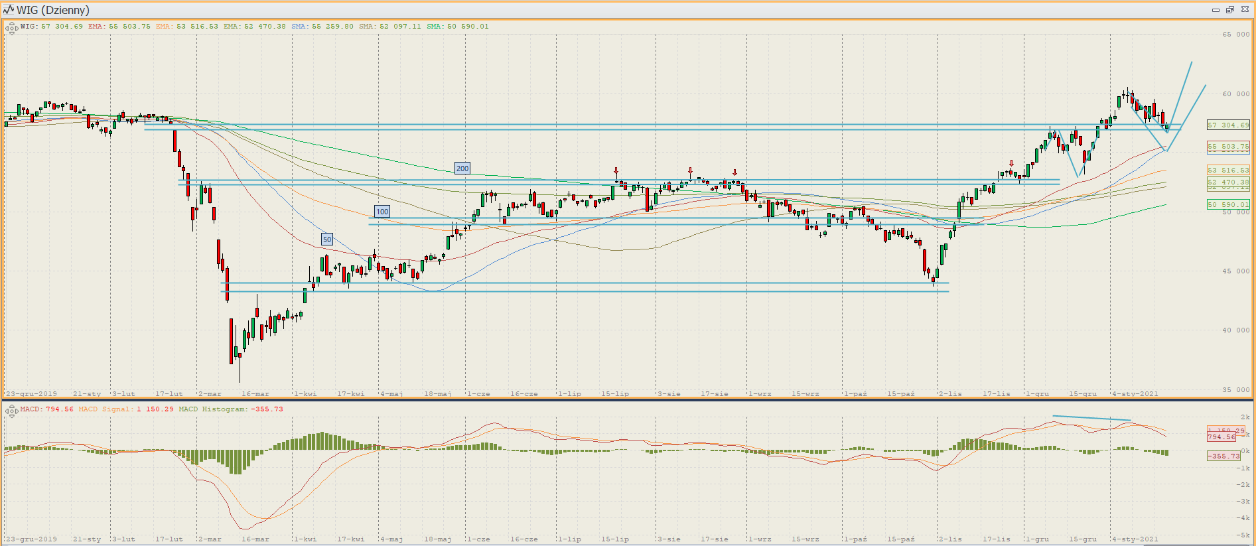Click the 200 moving average label box
The width and height of the screenshot is (1256, 546).
(x=462, y=169)
